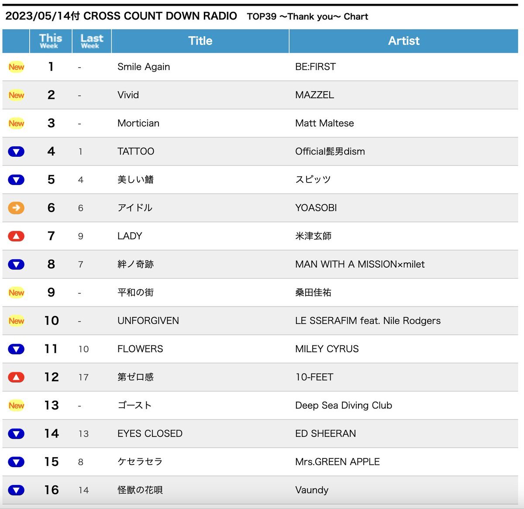Click the song title 平和の街
This screenshot has width=524, height=509.
point(135,292)
